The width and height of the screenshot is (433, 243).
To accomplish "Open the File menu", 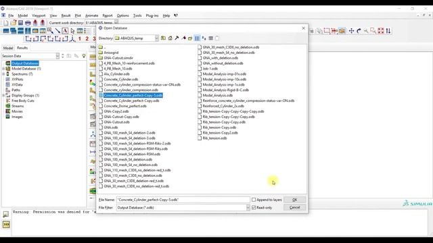I will pyautogui.click(x=11, y=16).
